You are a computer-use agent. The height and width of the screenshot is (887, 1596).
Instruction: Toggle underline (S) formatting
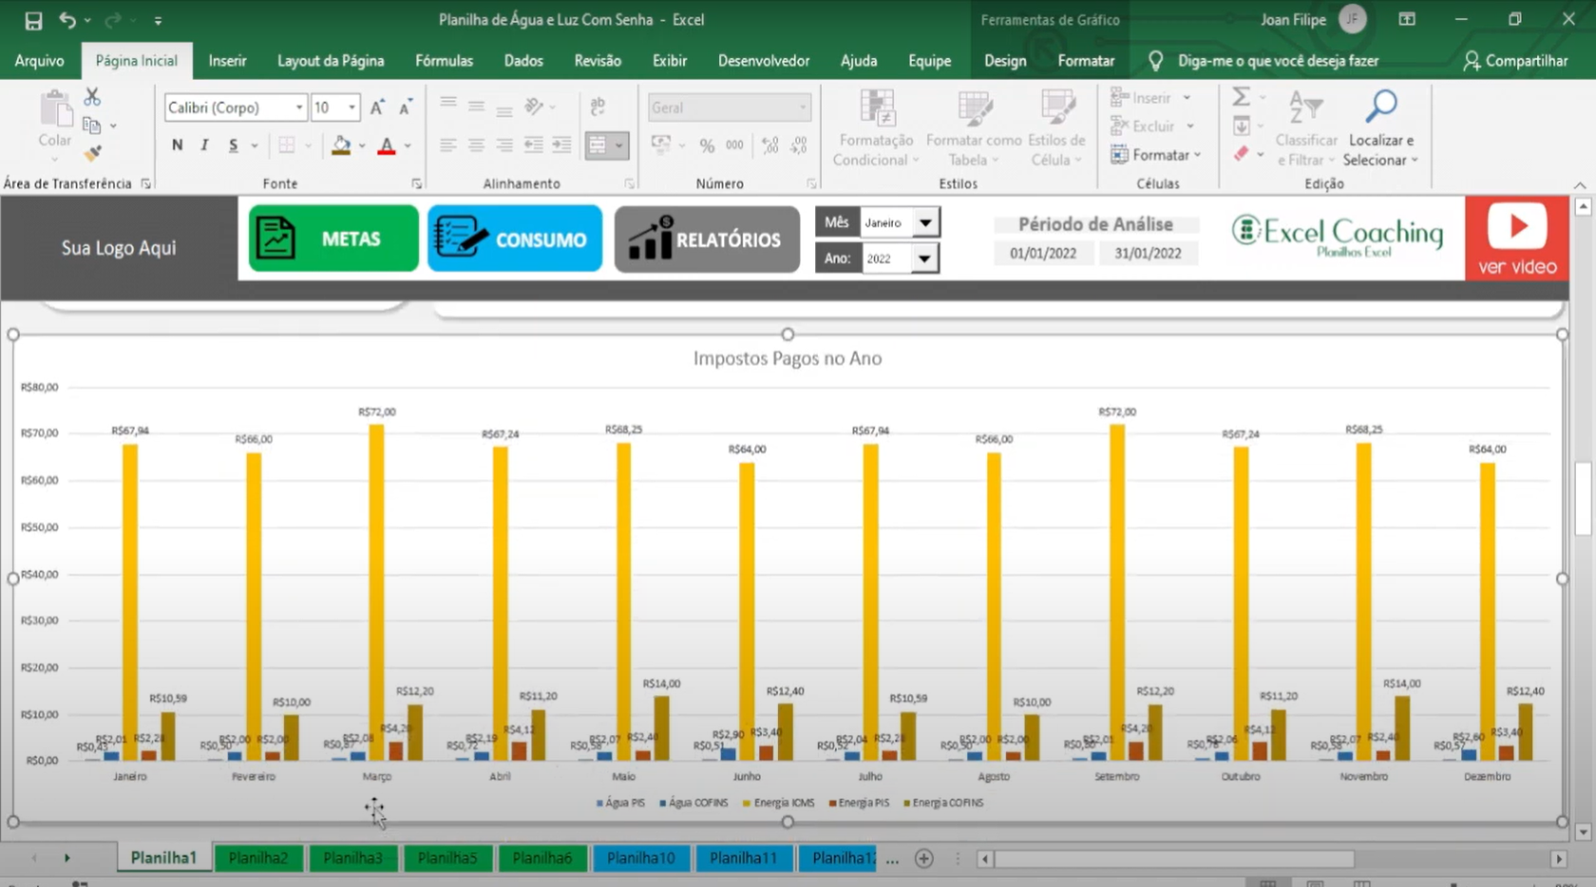tap(234, 145)
